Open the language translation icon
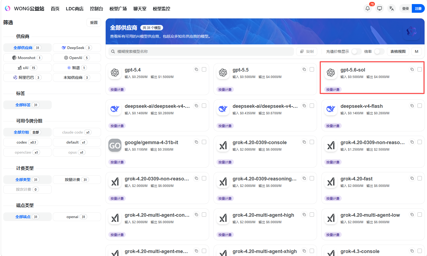Screen dimensions: 427x256 (392, 8)
